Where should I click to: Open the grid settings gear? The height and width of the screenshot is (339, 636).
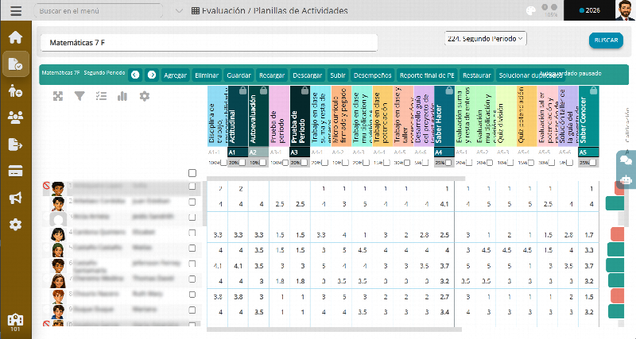click(145, 96)
